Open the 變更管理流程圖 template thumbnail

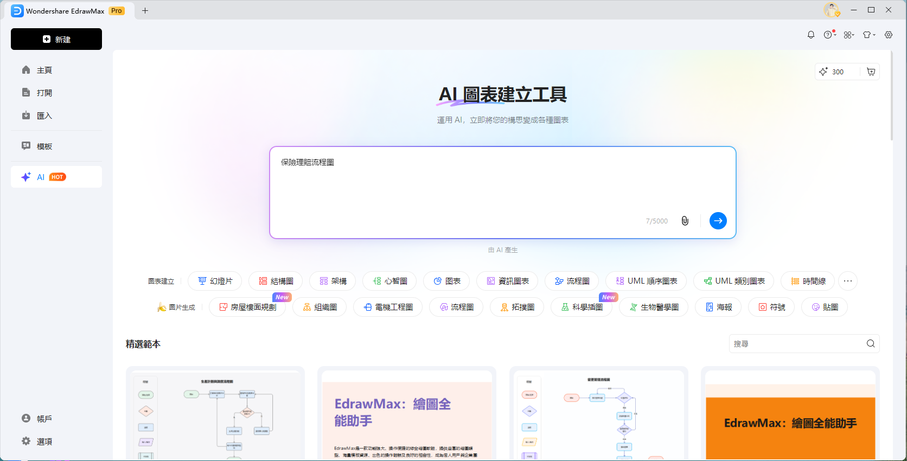click(599, 414)
